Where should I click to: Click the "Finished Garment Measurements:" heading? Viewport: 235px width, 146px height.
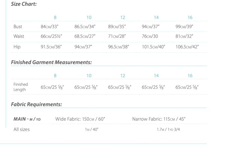(x=51, y=62)
